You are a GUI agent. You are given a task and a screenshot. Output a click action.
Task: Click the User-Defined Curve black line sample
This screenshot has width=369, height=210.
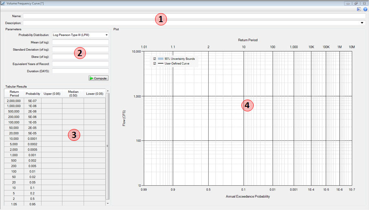[160, 63]
